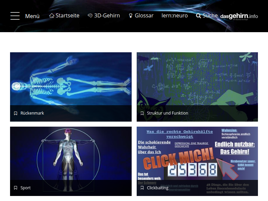Go to lern:neuro in the navigation

tap(175, 16)
